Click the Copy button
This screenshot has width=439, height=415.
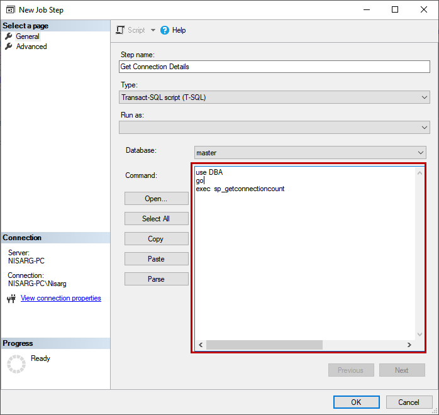coord(156,239)
